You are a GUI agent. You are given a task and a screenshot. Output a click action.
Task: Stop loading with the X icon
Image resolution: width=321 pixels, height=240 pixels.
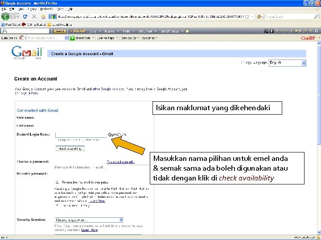(x=34, y=16)
